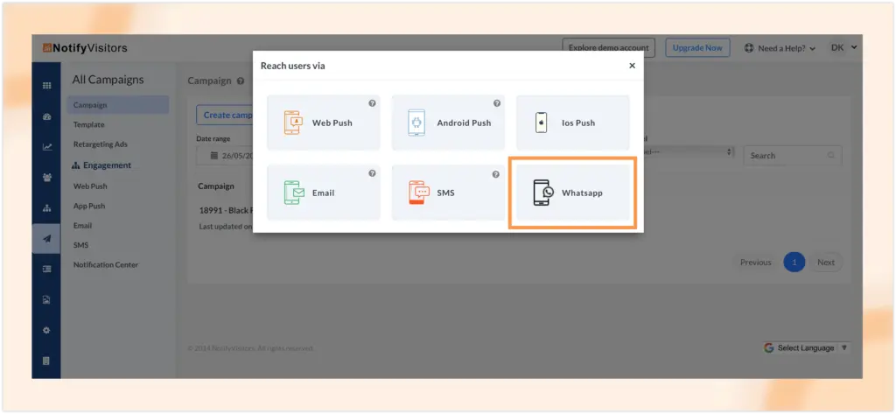896x414 pixels.
Task: Open Template in the campaigns sidebar
Action: [x=88, y=124]
